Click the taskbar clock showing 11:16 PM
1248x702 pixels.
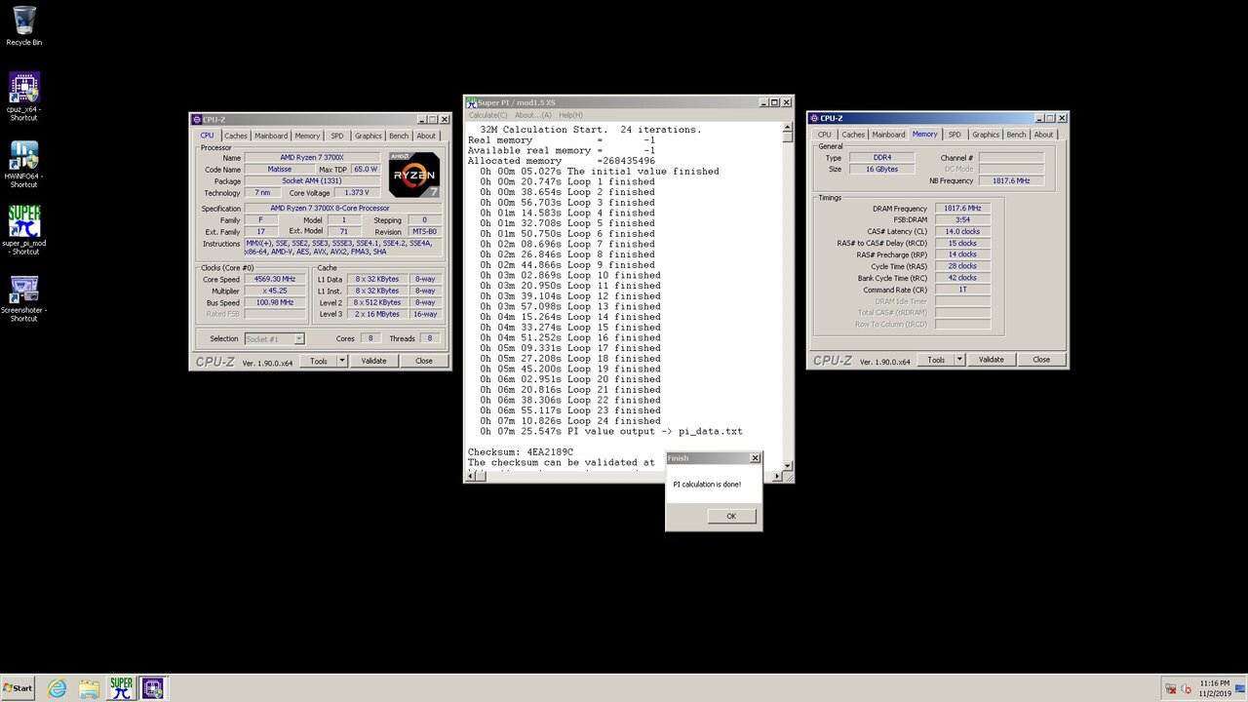1214,688
